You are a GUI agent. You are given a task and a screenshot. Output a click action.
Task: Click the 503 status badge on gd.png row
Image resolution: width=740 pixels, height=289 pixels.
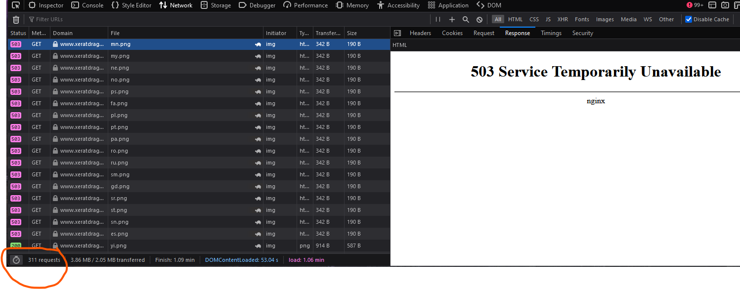[x=16, y=187]
